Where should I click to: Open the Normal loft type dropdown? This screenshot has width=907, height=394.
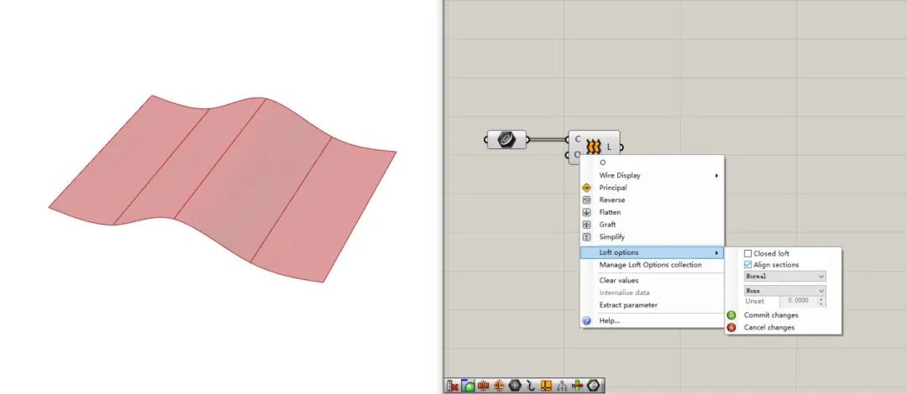[x=785, y=277]
